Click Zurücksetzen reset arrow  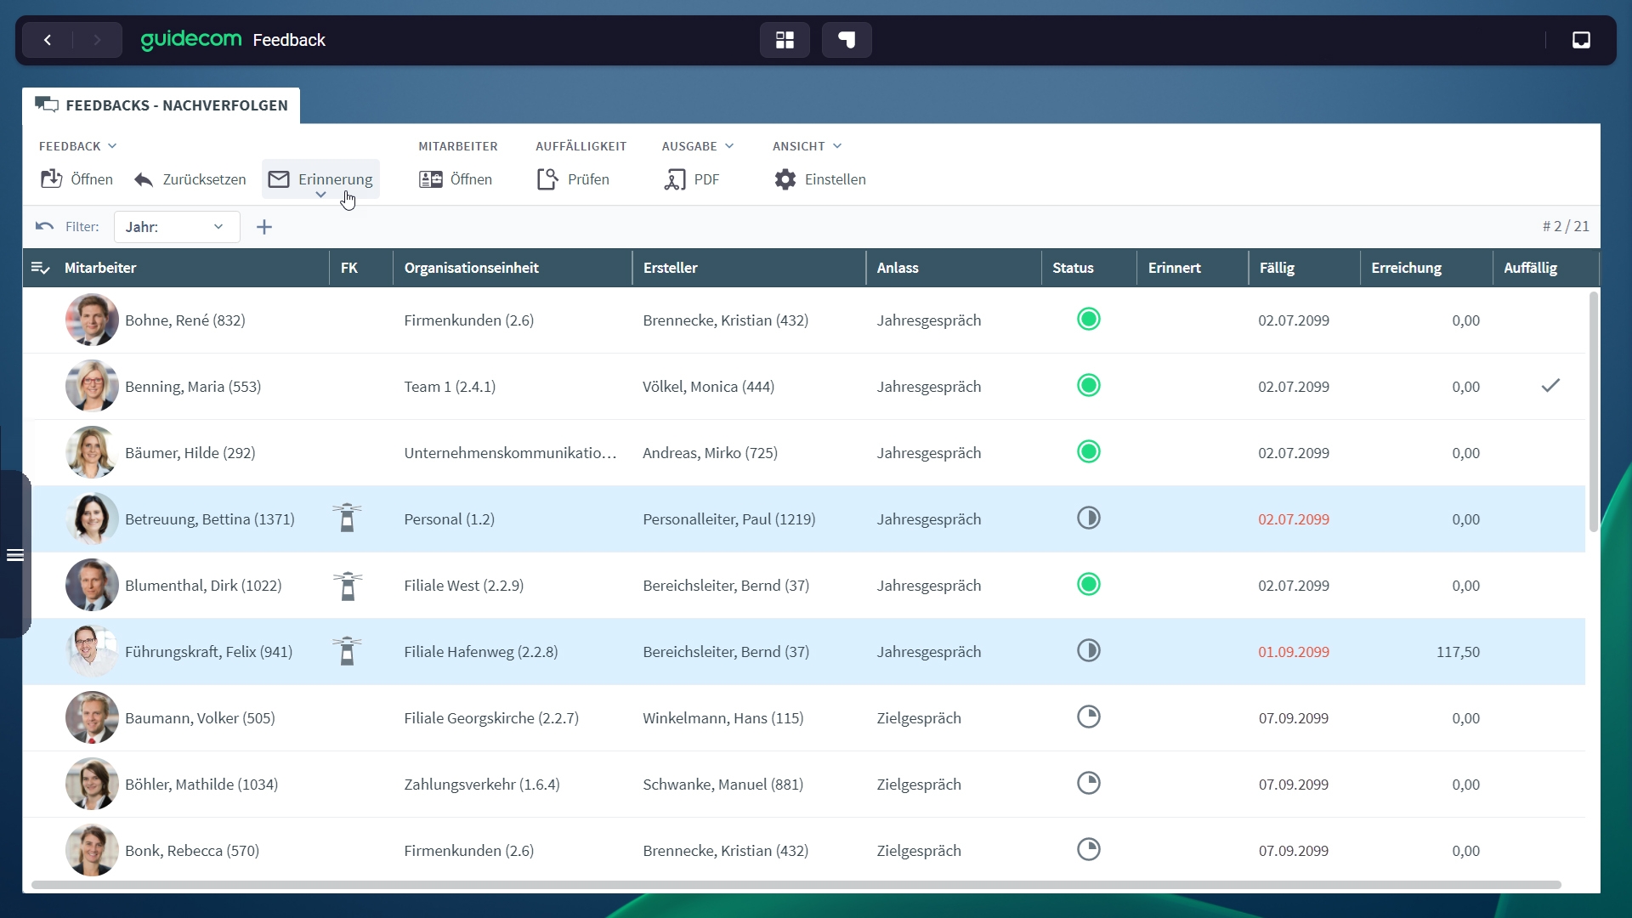tap(190, 179)
